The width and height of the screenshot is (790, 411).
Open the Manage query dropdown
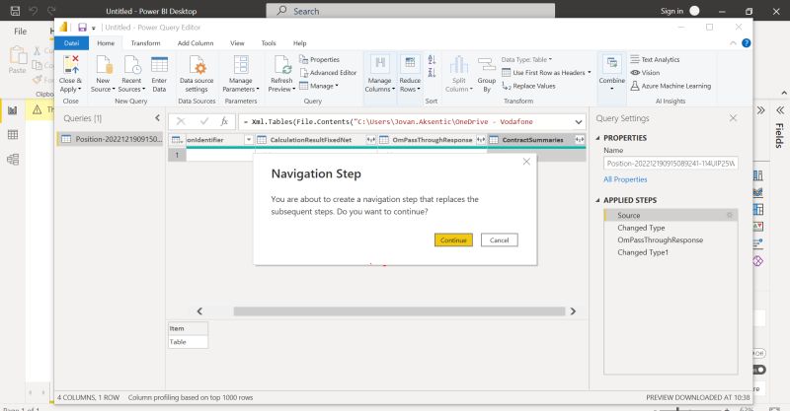(318, 86)
